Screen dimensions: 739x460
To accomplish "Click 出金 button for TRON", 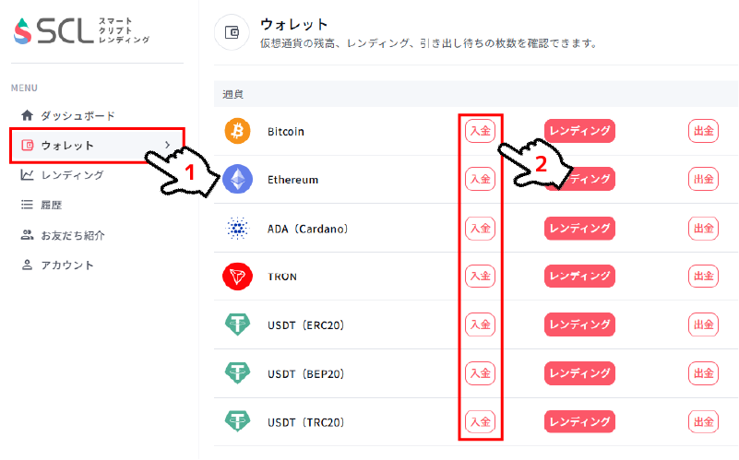I will pos(703,276).
